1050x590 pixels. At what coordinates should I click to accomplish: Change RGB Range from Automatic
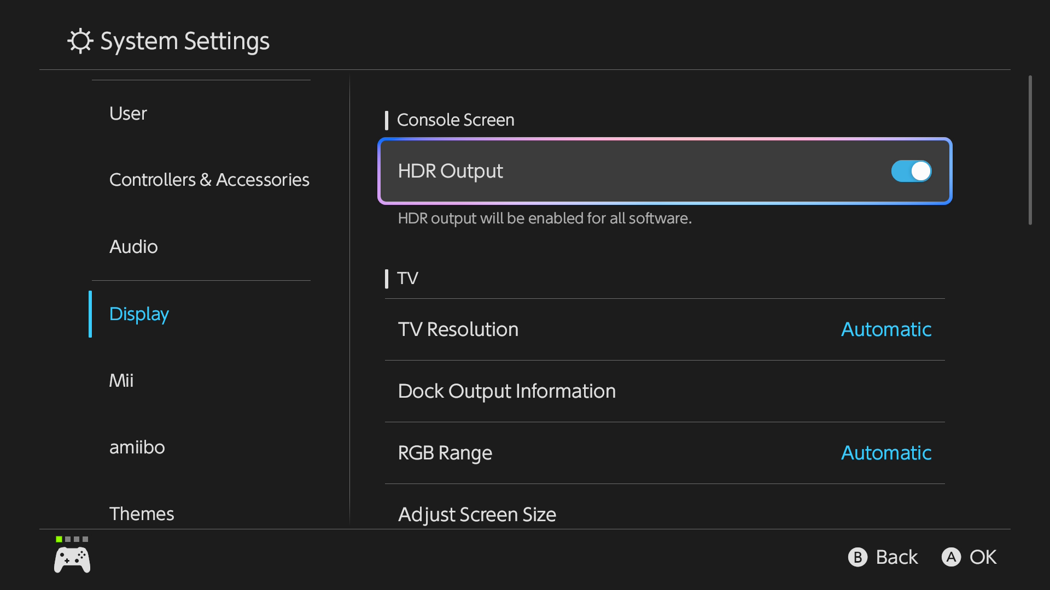pos(664,453)
